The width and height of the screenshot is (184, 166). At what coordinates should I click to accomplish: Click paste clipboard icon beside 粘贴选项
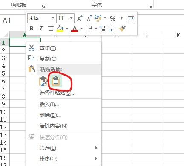coord(32,69)
